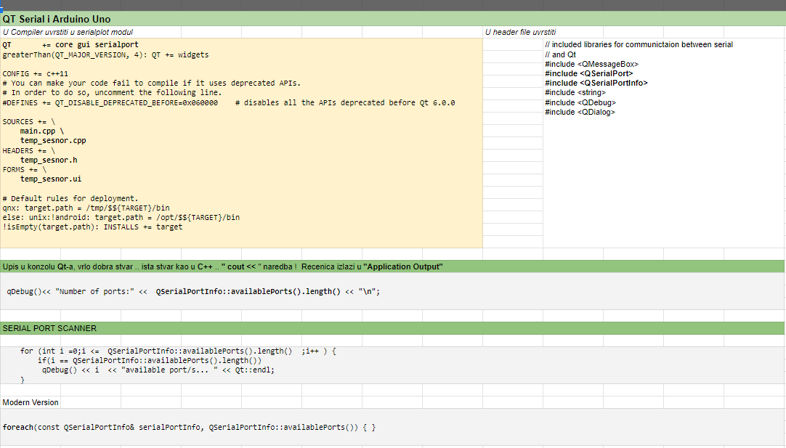The image size is (786, 448).
Task: Select the 'foreach(const QSerialPortInfo&' code cell
Action: coord(392,428)
